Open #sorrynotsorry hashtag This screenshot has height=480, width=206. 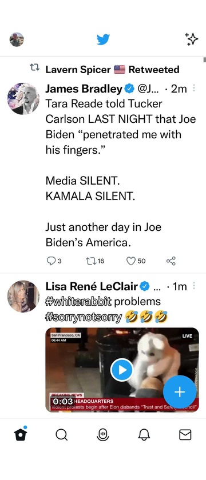tap(84, 317)
